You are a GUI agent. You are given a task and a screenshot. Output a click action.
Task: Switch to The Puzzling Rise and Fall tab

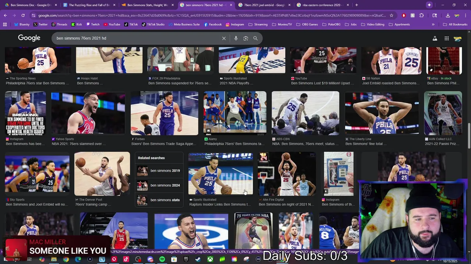coord(89,5)
